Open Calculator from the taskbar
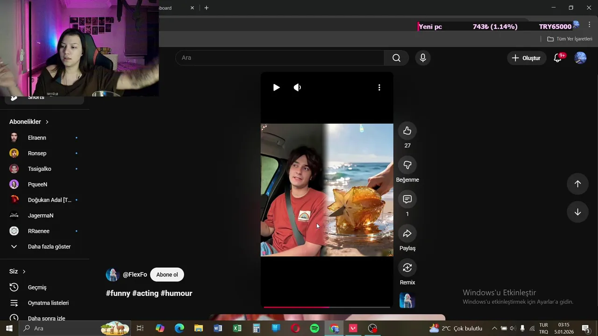Image resolution: width=598 pixels, height=336 pixels. [256, 328]
